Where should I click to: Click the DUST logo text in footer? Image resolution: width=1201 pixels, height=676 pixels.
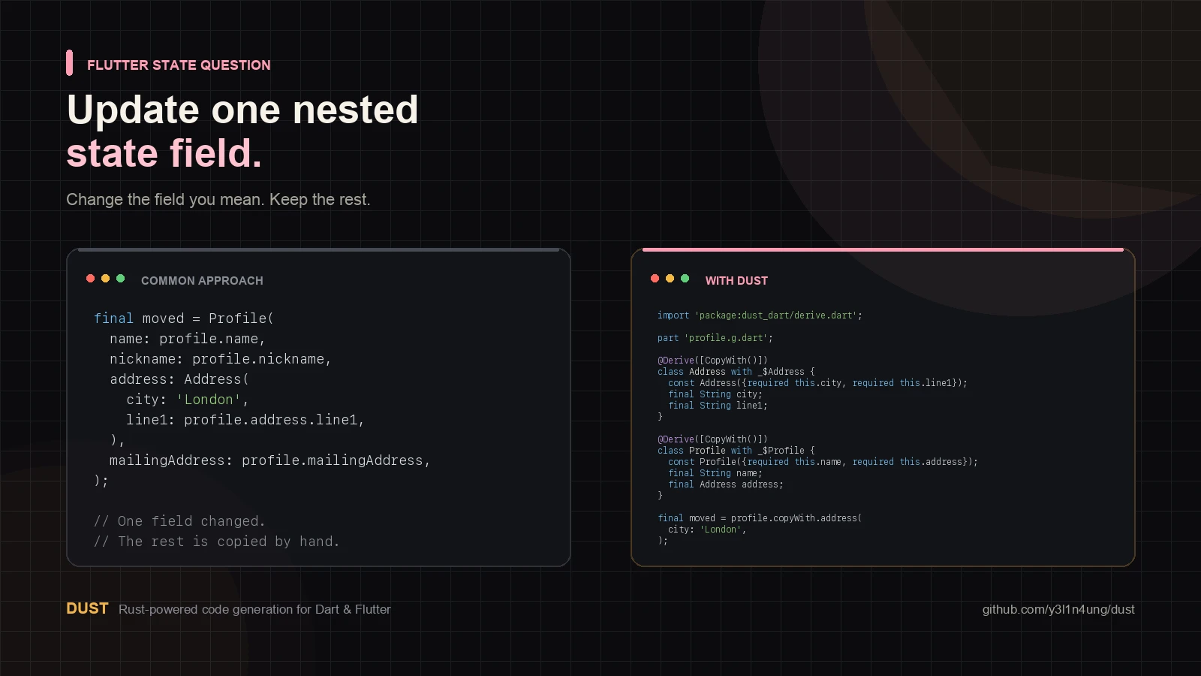coord(87,608)
